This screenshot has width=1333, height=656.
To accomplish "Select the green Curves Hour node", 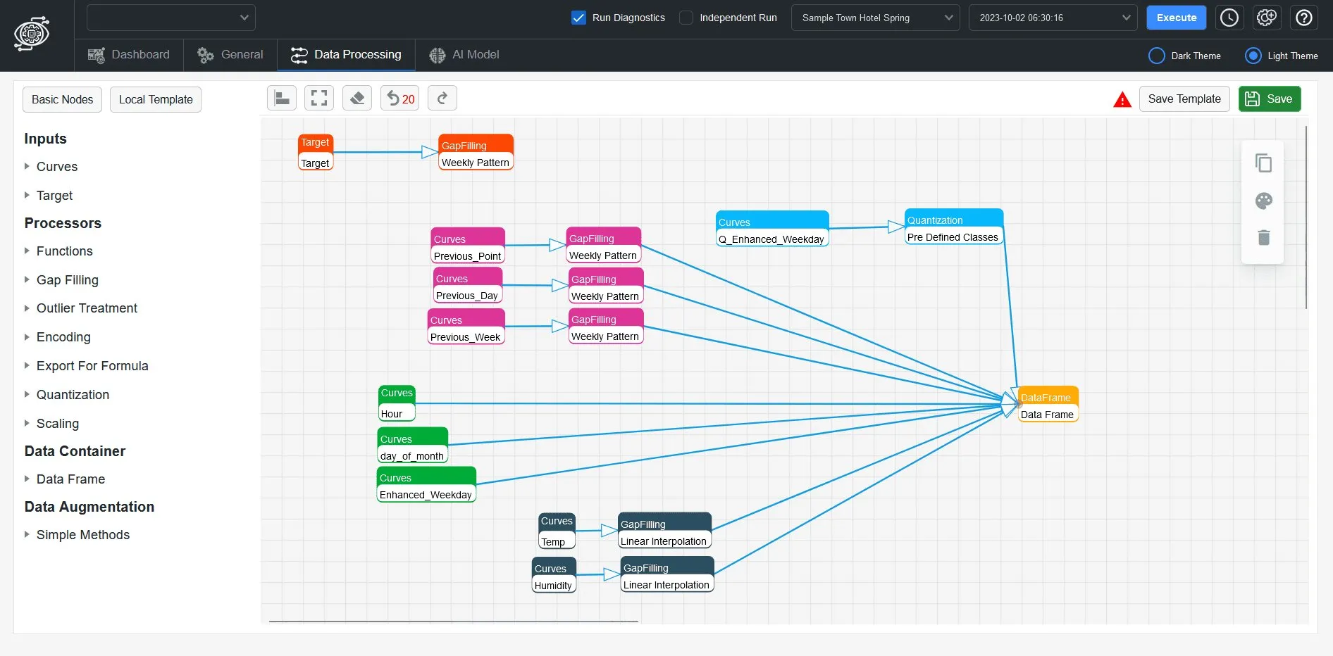I will click(x=397, y=403).
